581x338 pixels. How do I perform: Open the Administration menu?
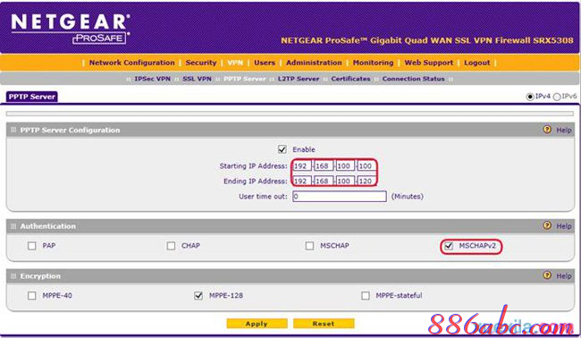click(314, 63)
